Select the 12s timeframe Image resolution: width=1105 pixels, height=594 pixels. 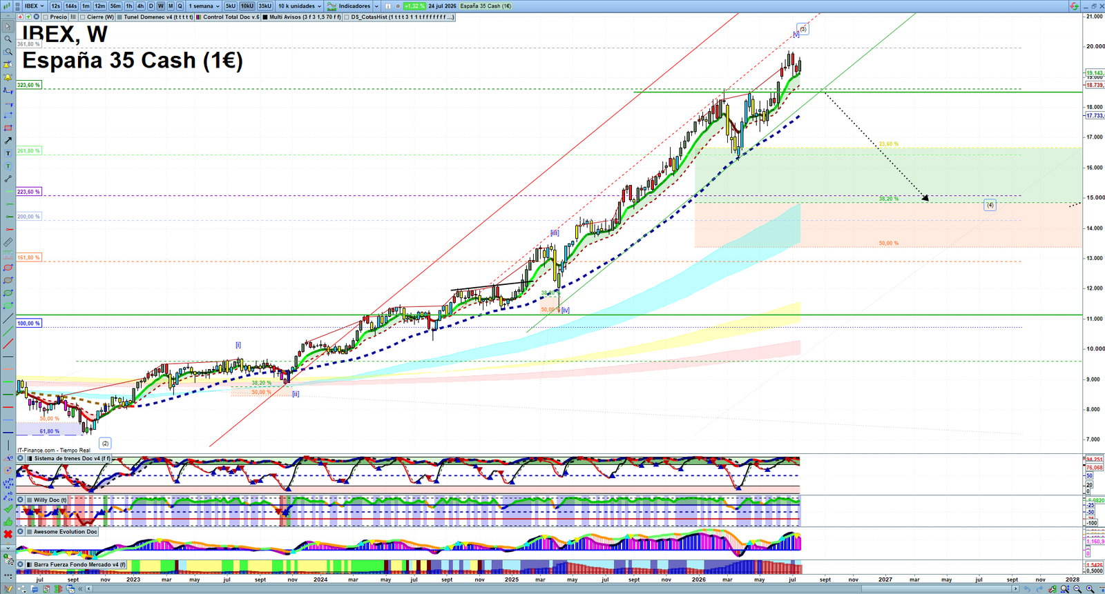(55, 6)
